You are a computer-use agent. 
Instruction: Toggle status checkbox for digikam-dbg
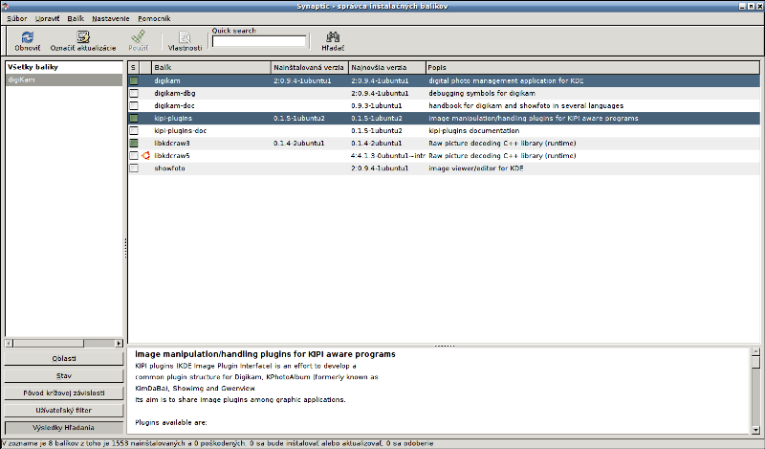click(x=134, y=93)
